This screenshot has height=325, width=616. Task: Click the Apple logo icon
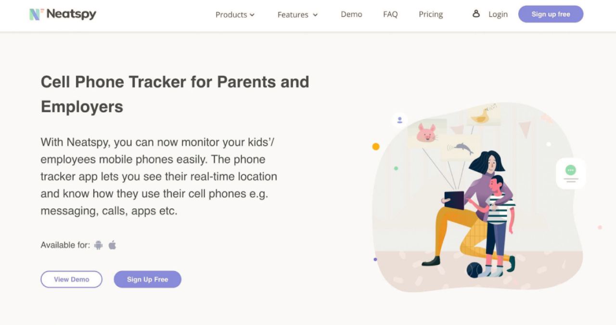(113, 245)
